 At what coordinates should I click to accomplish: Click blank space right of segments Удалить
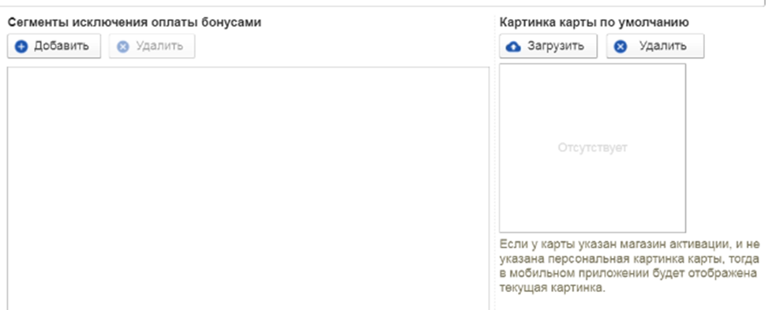(343, 46)
